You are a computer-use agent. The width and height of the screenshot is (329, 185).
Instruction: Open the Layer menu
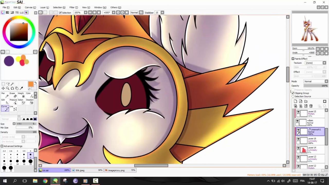[x=44, y=7]
